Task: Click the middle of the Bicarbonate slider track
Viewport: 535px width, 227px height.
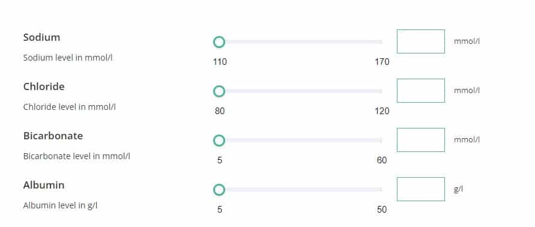Action: pyautogui.click(x=300, y=141)
